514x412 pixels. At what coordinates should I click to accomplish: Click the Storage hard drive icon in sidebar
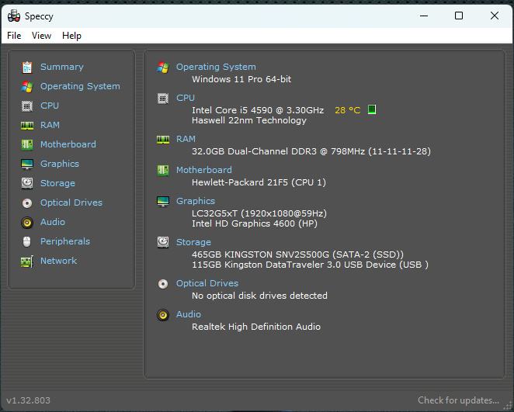point(27,183)
